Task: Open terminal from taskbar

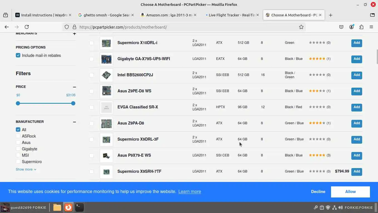Action: (x=79, y=207)
